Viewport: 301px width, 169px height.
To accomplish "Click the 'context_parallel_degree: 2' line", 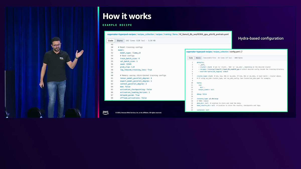I will coord(133,84).
